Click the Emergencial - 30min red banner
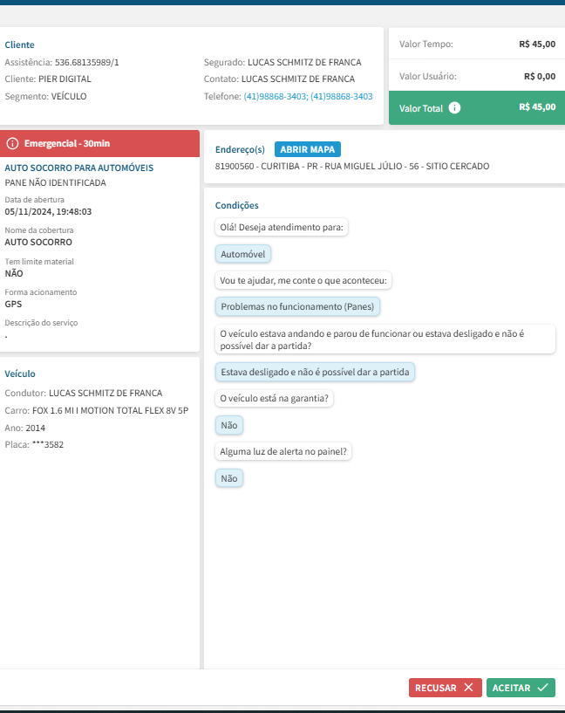Image resolution: width=565 pixels, height=713 pixels. pyautogui.click(x=99, y=144)
